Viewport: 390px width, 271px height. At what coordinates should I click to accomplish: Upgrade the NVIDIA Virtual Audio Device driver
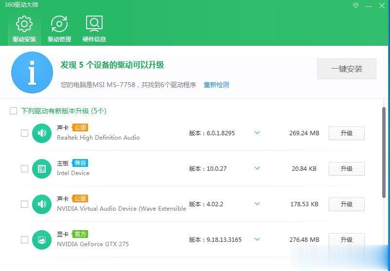tap(346, 204)
